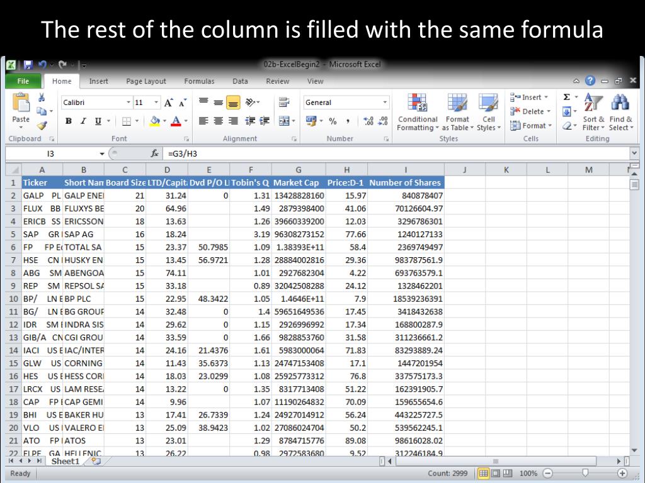Click the Insert Worksheet tab icon
This screenshot has width=645, height=483.
[96, 461]
